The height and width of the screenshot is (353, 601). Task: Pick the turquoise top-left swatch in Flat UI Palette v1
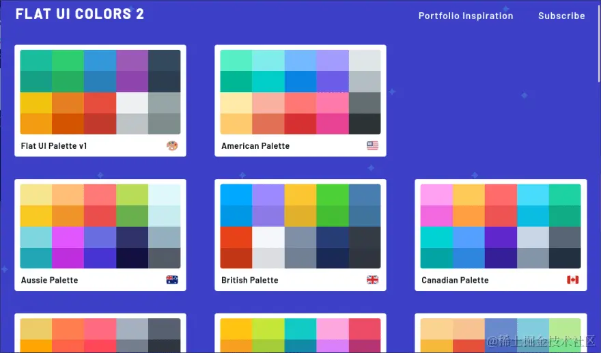(x=36, y=61)
